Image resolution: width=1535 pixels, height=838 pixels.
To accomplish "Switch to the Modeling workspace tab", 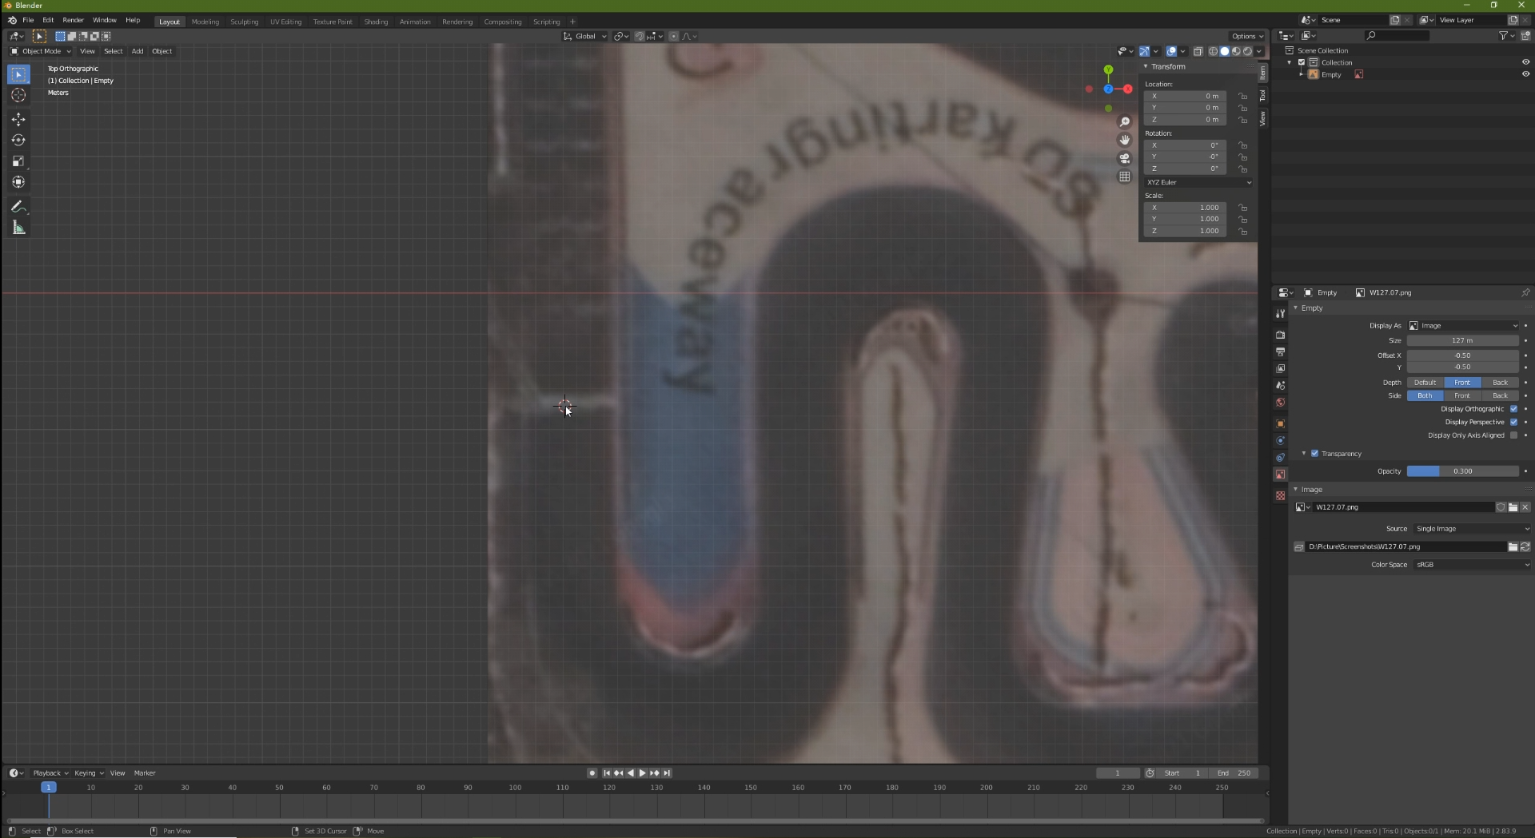I will pos(205,22).
